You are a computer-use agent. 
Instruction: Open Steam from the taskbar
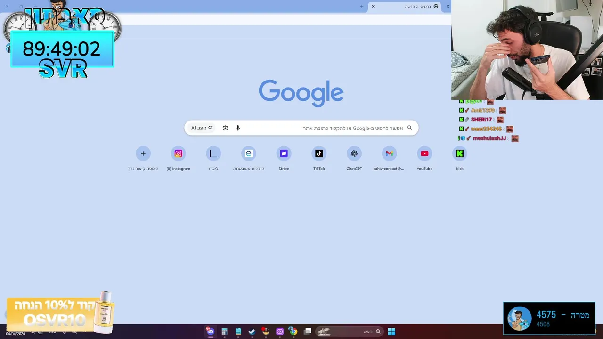point(252,331)
